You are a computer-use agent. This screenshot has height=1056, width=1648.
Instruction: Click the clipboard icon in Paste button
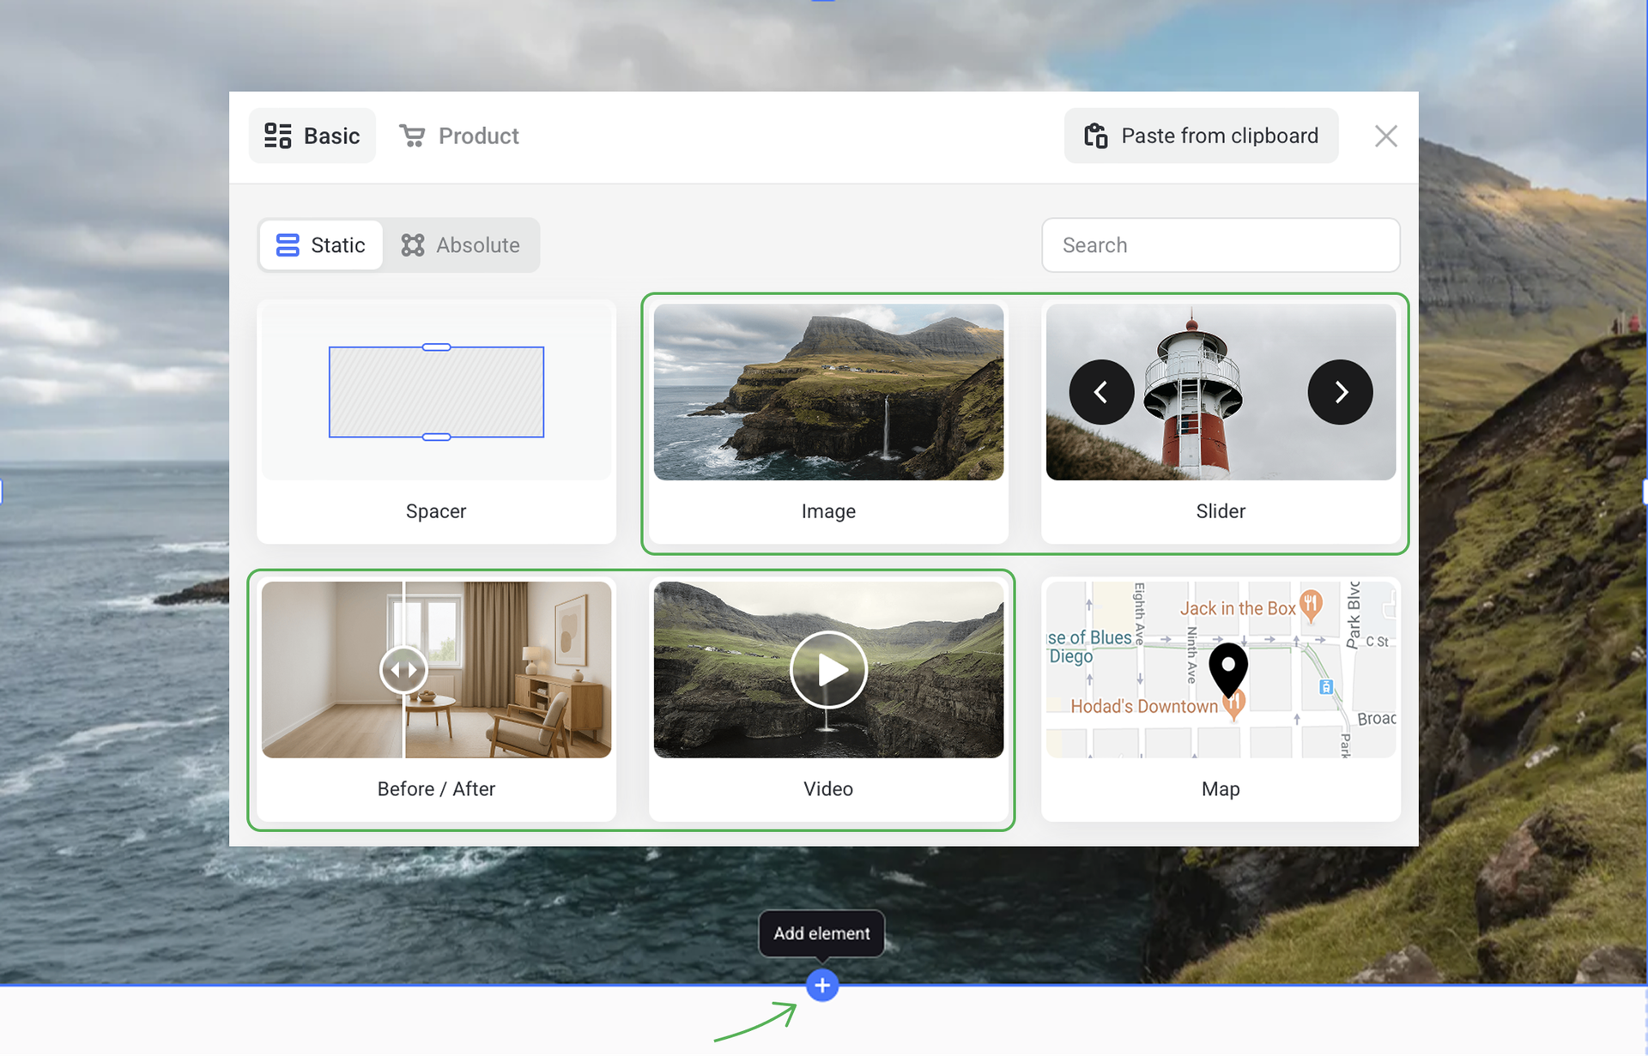[1095, 136]
